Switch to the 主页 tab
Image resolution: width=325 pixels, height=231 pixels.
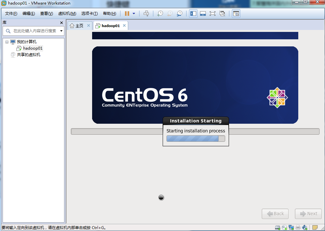(79, 25)
